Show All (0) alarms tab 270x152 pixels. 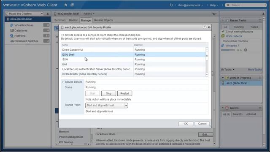pyautogui.click(x=226, y=114)
